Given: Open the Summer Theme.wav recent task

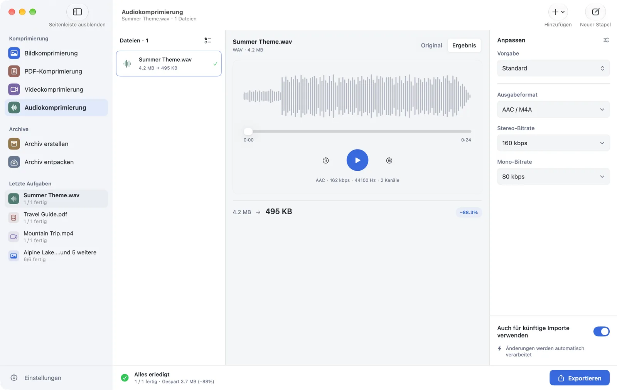Looking at the screenshot, I should point(56,198).
